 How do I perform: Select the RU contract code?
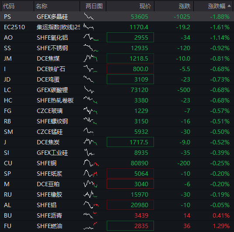[8, 194]
